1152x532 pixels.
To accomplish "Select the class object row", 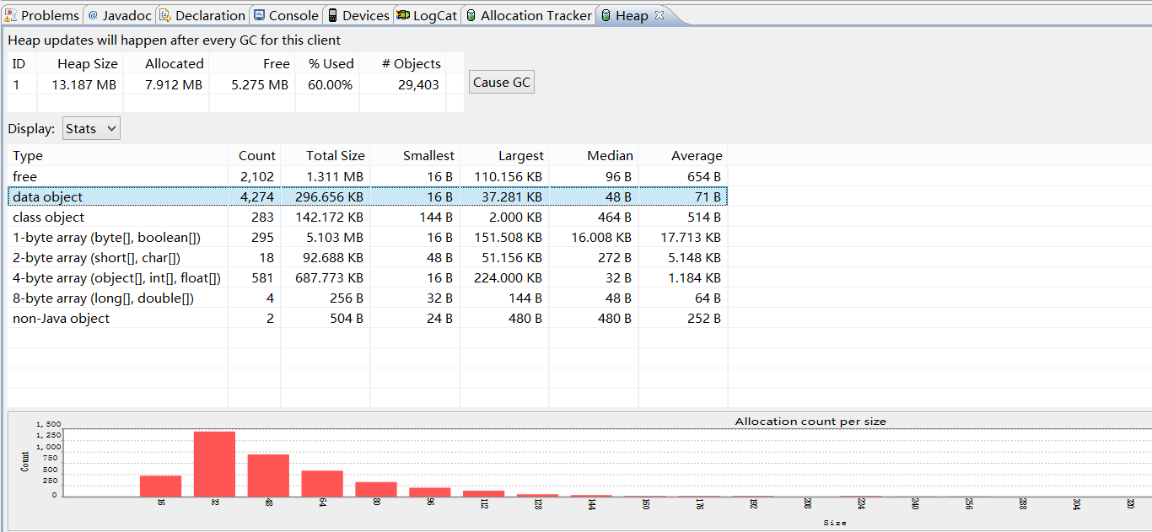I will pyautogui.click(x=368, y=217).
